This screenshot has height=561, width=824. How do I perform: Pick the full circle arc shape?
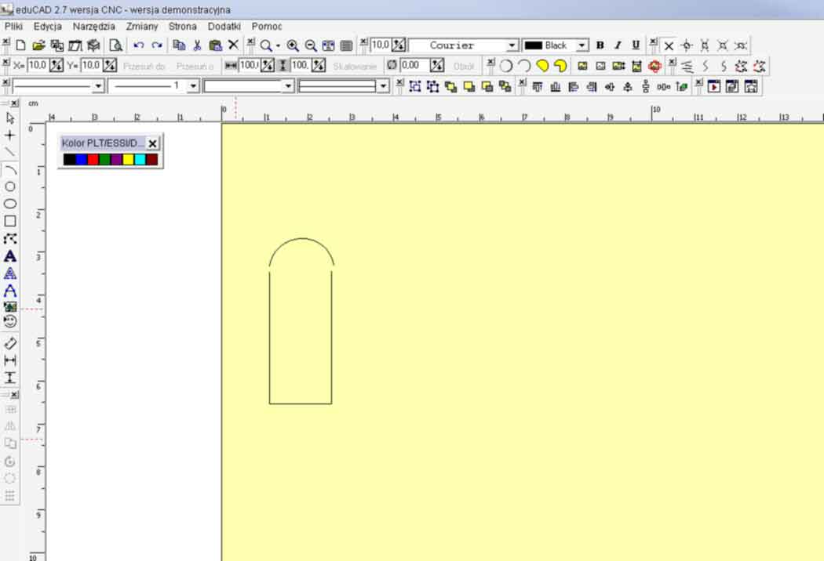[x=506, y=66]
